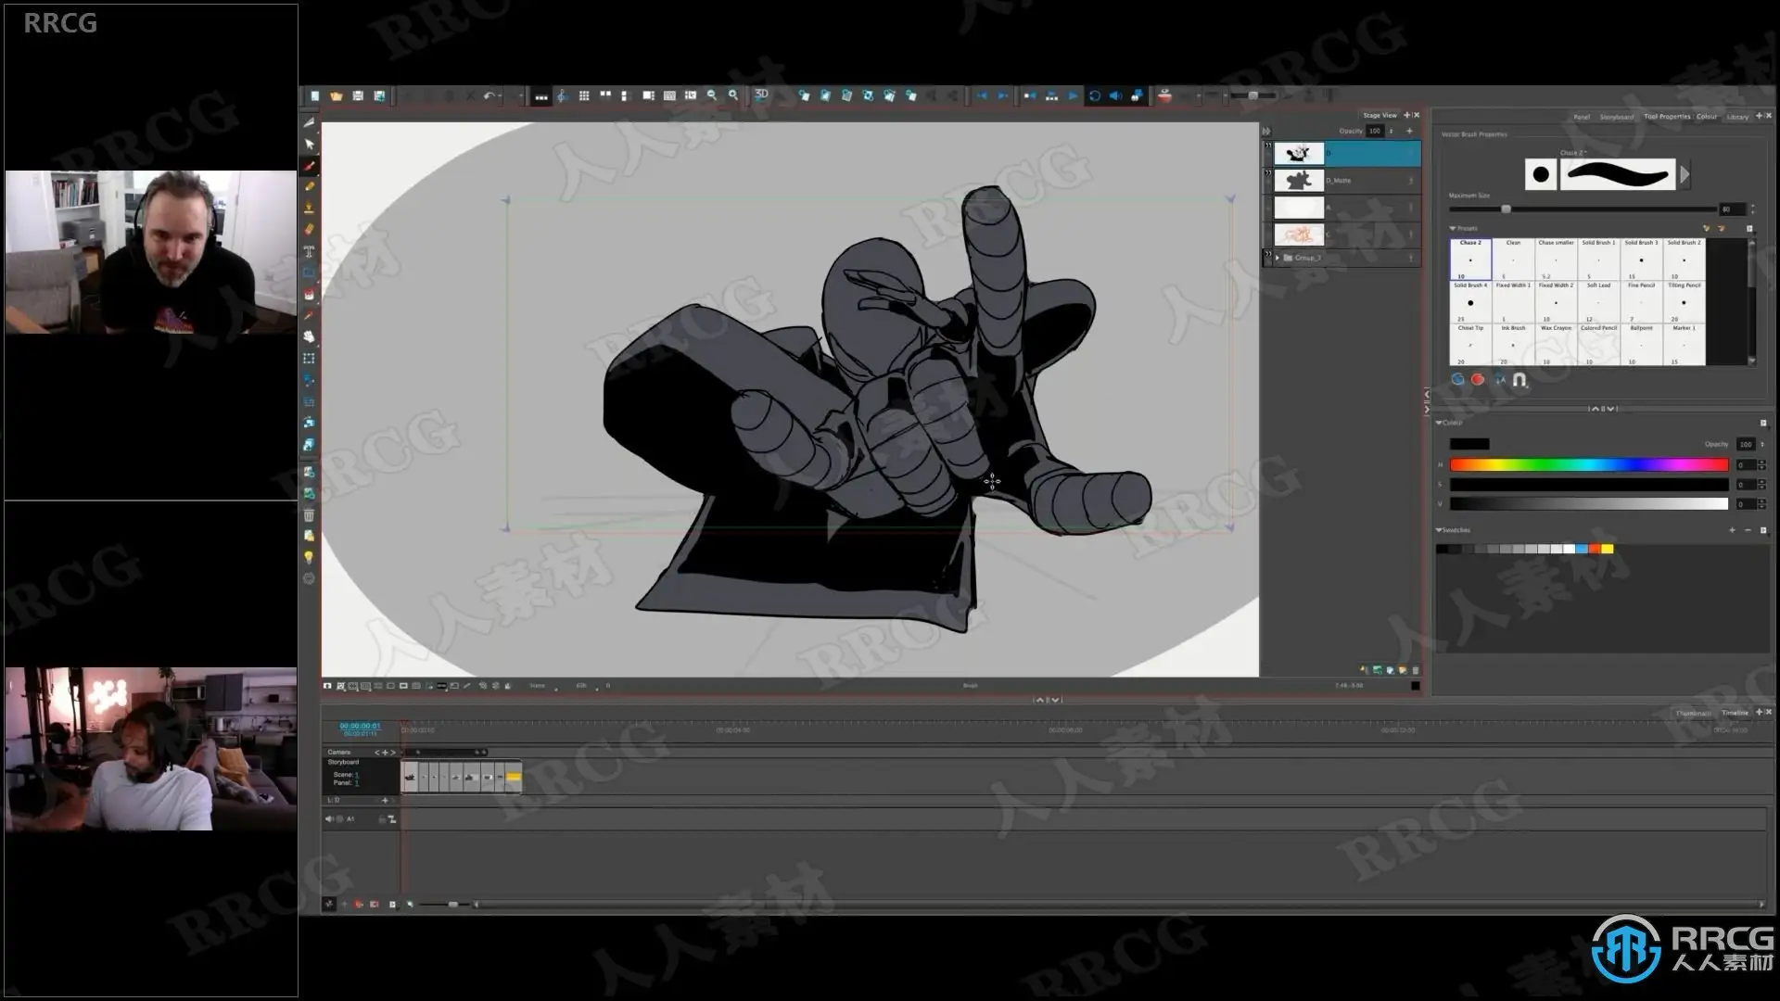The image size is (1780, 1001).
Task: Click the Save floppy disk icon
Action: coord(358,95)
